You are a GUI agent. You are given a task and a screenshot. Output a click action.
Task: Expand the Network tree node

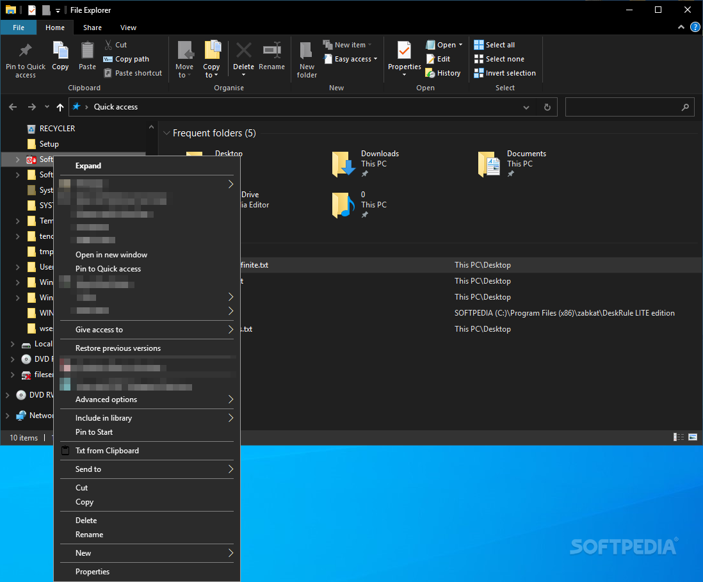8,416
